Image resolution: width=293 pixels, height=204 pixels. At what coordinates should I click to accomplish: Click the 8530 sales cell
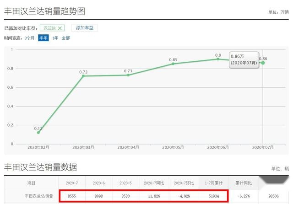pos(125,196)
